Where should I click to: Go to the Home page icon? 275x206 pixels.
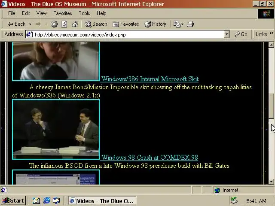click(75, 24)
